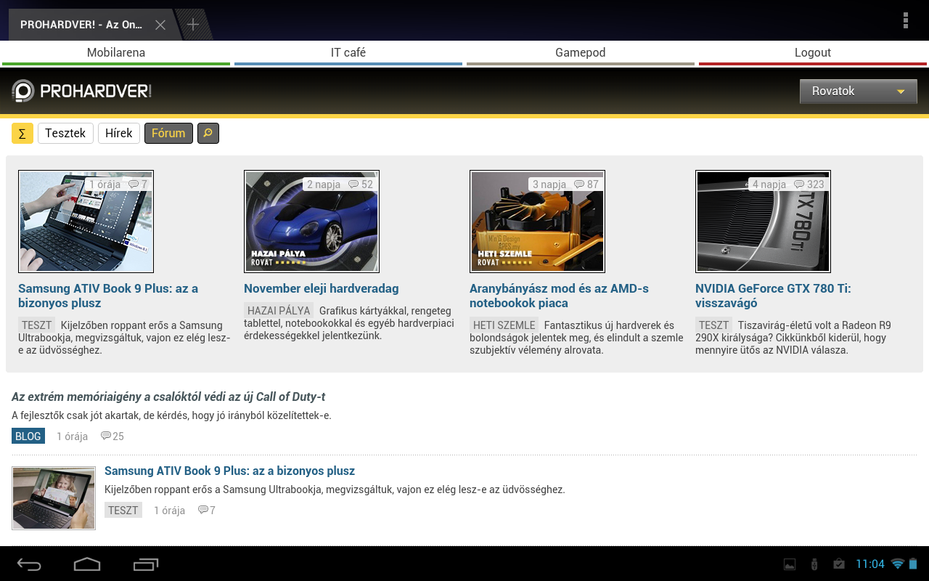Click the 11:04 clock in status bar

click(870, 564)
